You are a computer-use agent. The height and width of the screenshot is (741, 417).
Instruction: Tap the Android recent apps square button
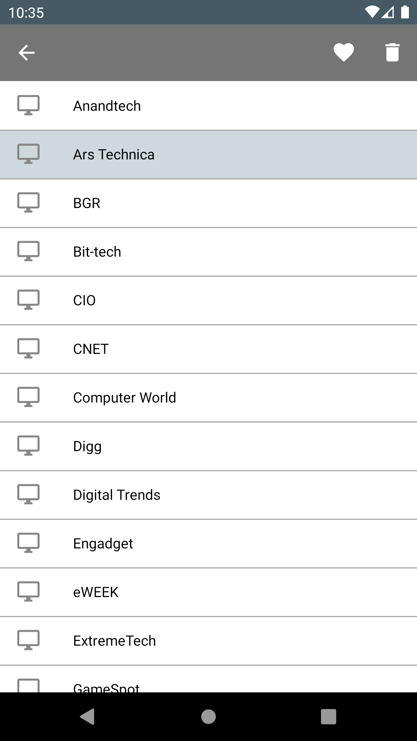[x=329, y=717]
